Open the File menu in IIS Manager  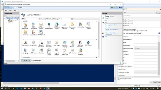pyautogui.click(x=6, y=10)
